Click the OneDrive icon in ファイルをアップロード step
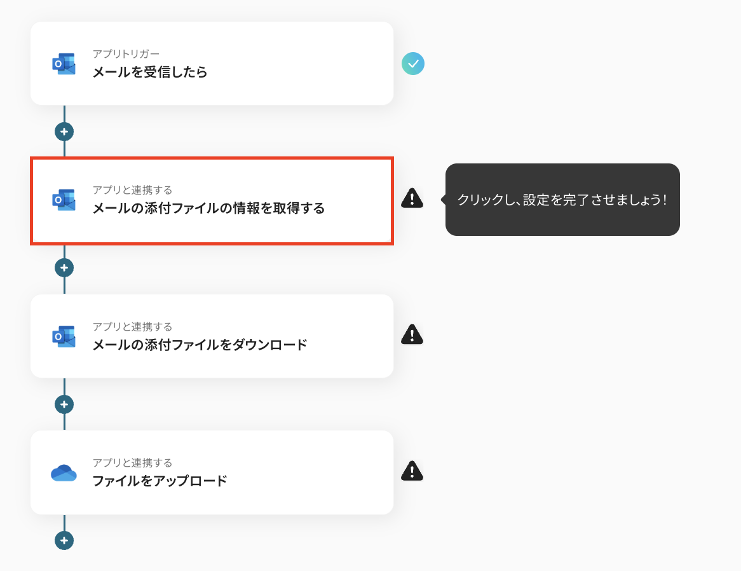Viewport: 741px width, 571px height. (64, 472)
